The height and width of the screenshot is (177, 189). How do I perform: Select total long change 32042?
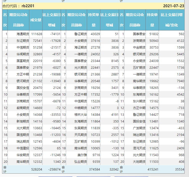[114, 170]
